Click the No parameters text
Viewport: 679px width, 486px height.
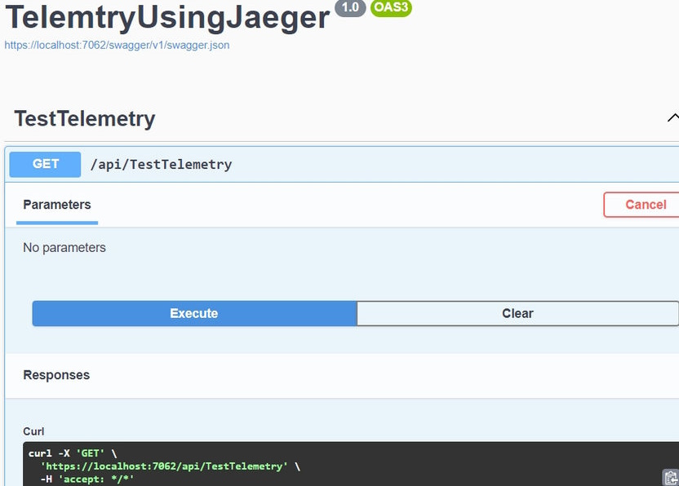[x=64, y=248]
